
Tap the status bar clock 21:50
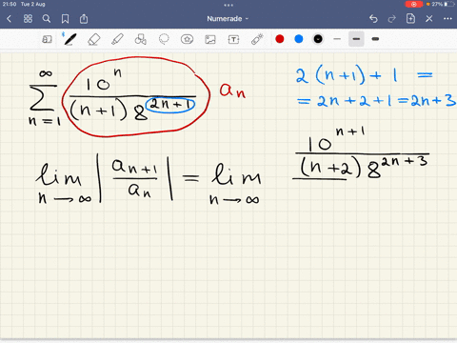(x=10, y=4)
